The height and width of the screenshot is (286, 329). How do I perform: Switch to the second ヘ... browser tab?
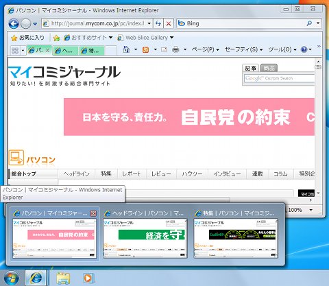[65, 51]
